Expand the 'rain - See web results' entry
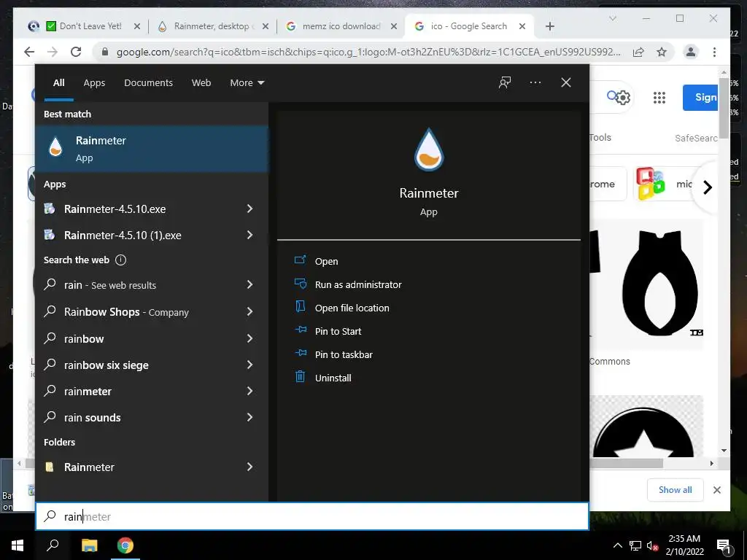The height and width of the screenshot is (560, 747). [249, 285]
